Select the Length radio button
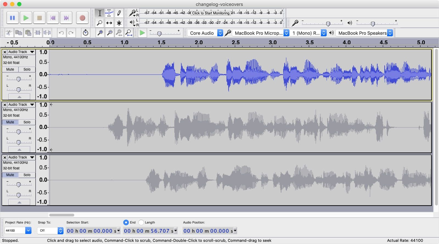 coord(141,222)
